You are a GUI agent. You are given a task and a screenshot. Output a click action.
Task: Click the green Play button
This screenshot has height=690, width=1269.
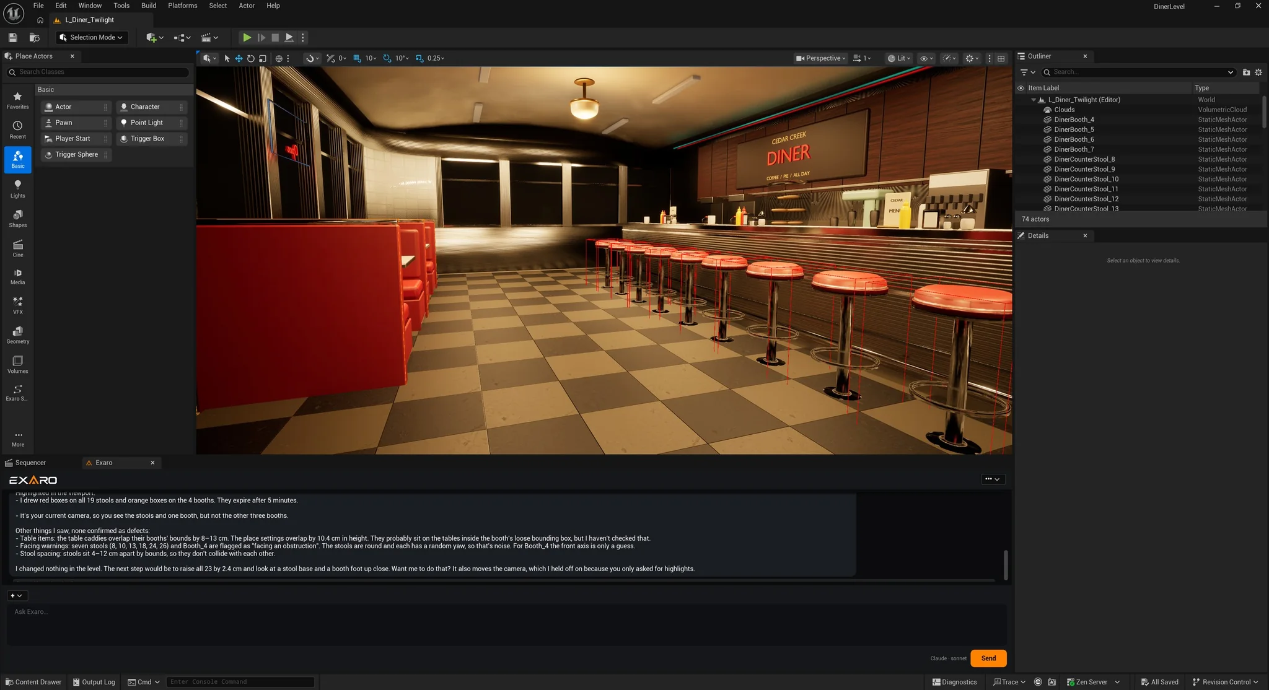[x=247, y=38]
